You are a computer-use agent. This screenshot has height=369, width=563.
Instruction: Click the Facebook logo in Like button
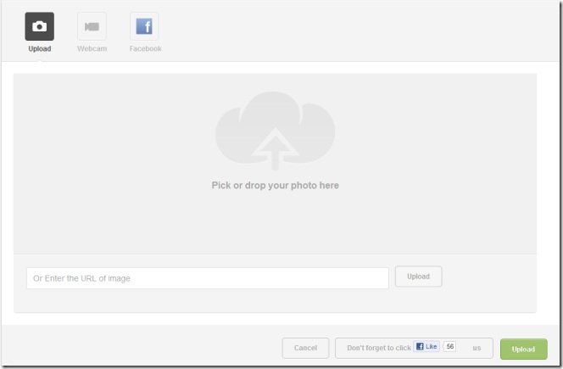point(420,346)
